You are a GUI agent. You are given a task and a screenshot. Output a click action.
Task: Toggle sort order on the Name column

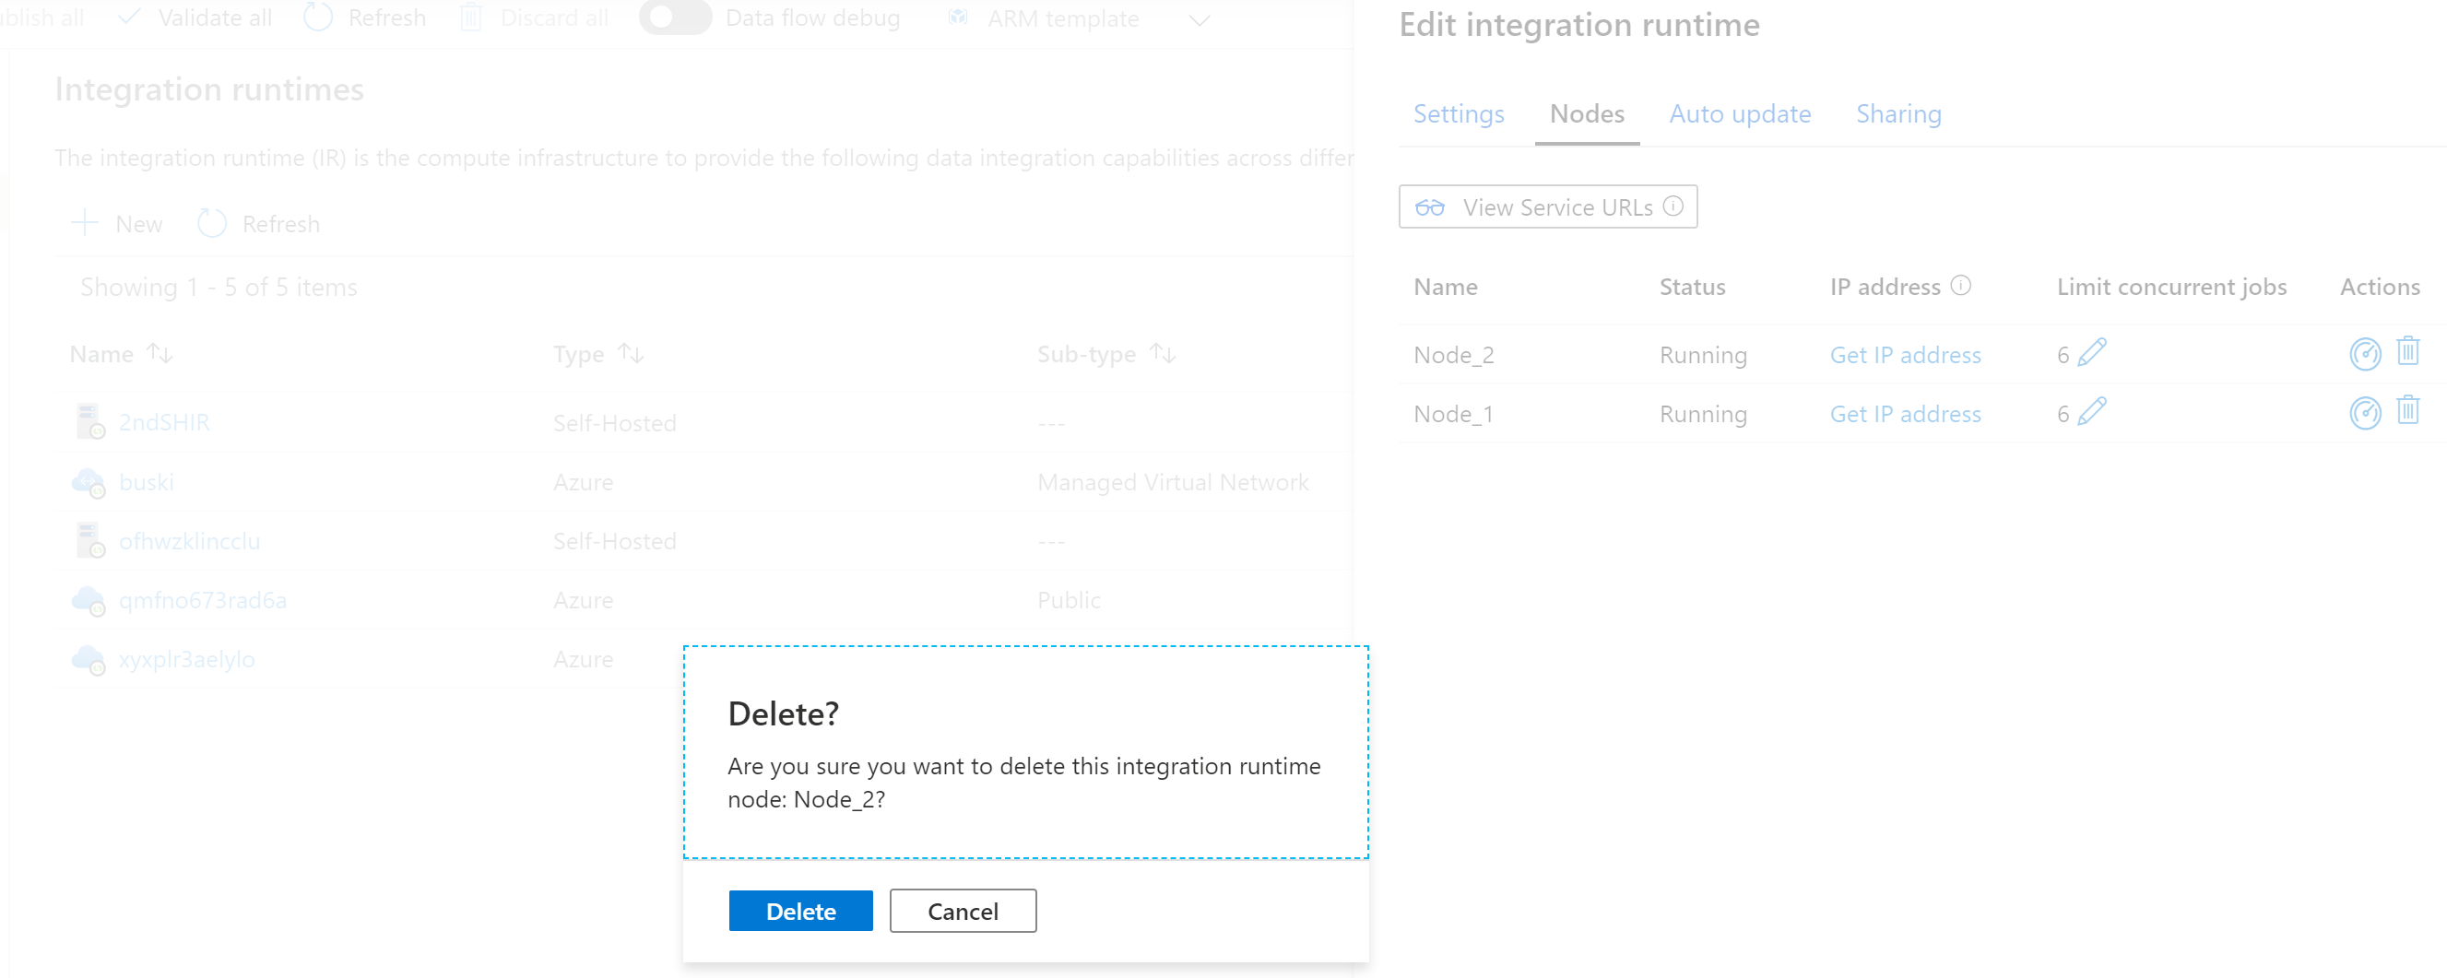[160, 352]
